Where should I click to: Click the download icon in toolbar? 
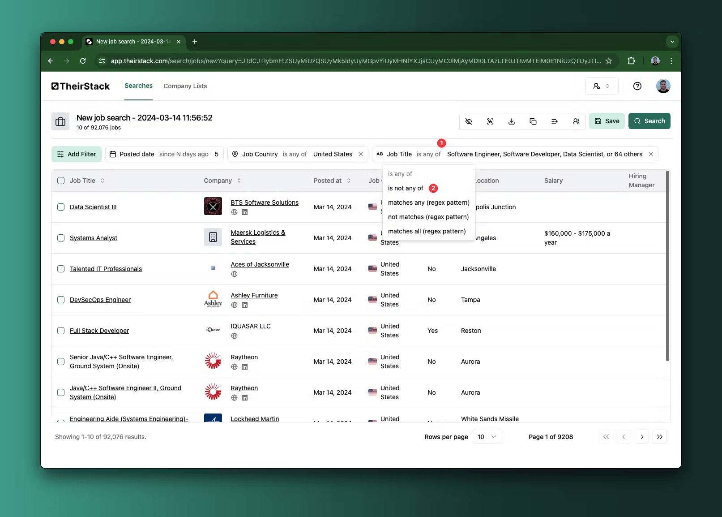tap(512, 121)
